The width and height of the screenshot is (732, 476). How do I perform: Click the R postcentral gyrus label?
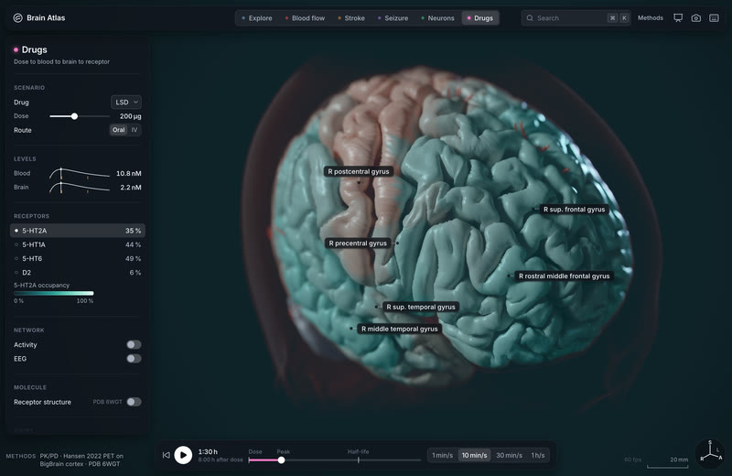pos(359,171)
